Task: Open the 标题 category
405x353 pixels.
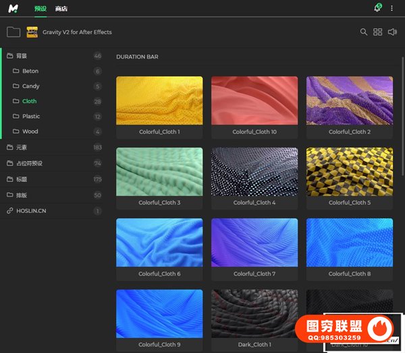Action: [x=21, y=179]
